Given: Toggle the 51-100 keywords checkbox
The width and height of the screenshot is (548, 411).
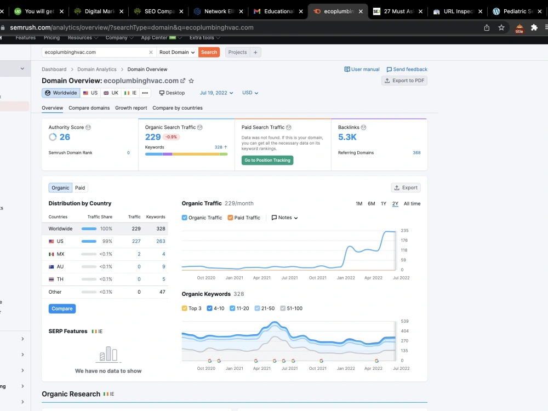Looking at the screenshot, I should (283, 308).
